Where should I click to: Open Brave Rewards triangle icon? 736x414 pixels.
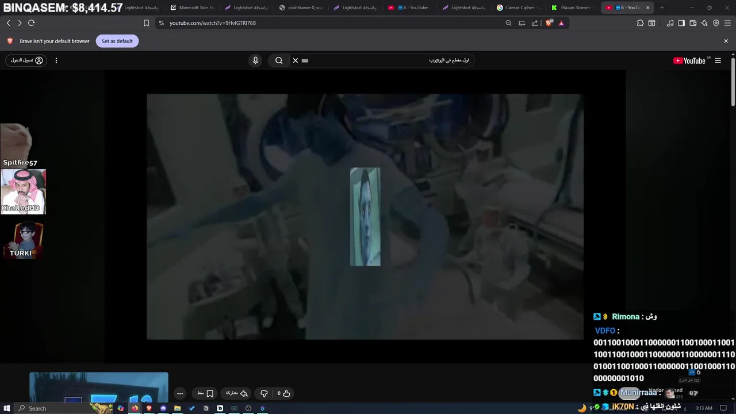561,23
